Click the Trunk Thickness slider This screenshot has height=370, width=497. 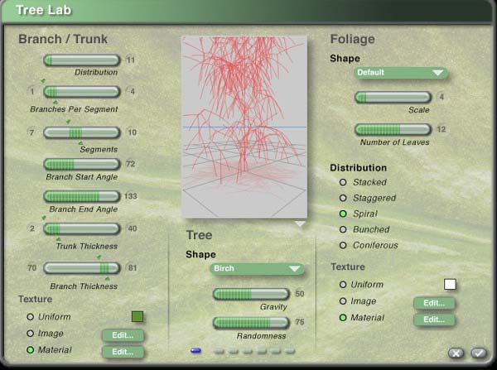(x=82, y=228)
